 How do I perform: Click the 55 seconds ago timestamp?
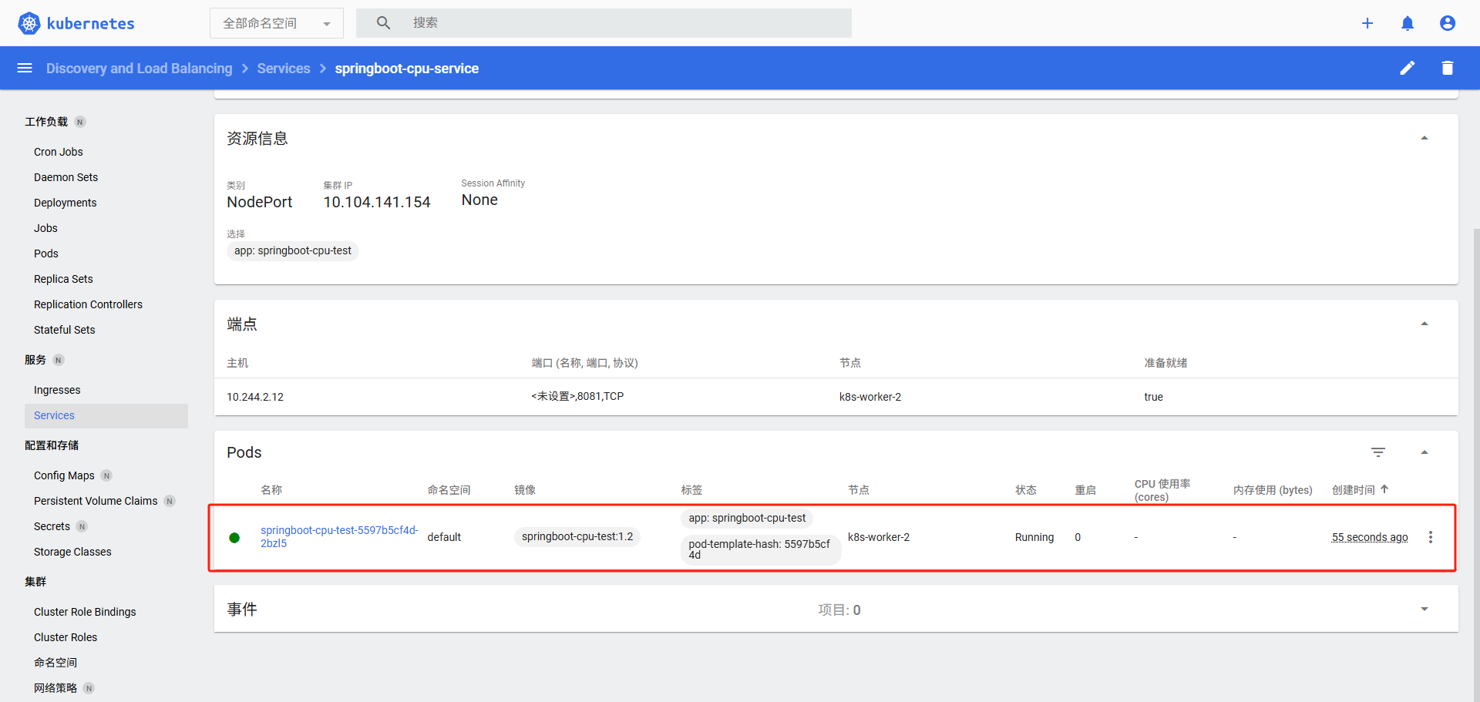click(1370, 537)
